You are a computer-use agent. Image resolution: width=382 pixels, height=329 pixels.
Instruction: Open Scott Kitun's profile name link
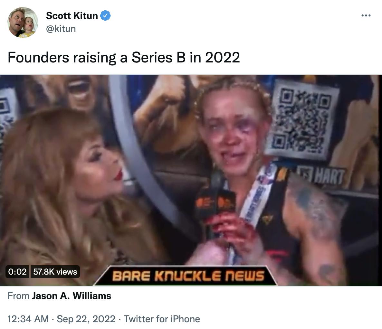(72, 15)
